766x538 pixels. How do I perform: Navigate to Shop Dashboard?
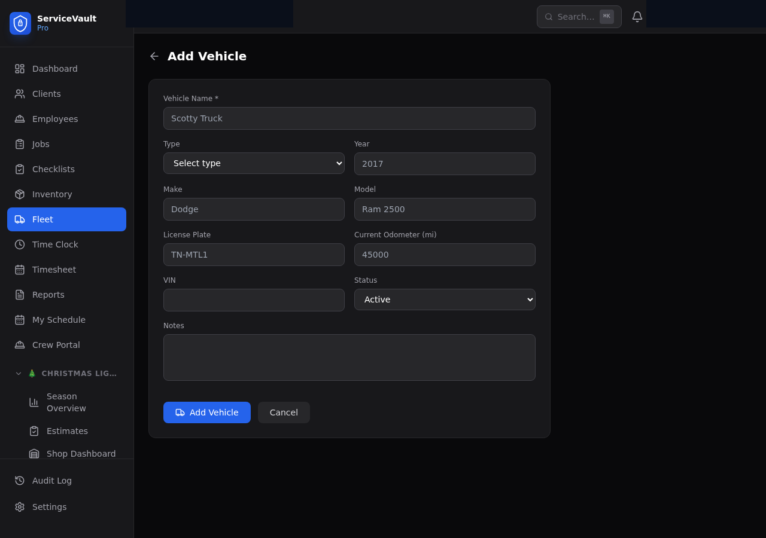pyautogui.click(x=81, y=454)
